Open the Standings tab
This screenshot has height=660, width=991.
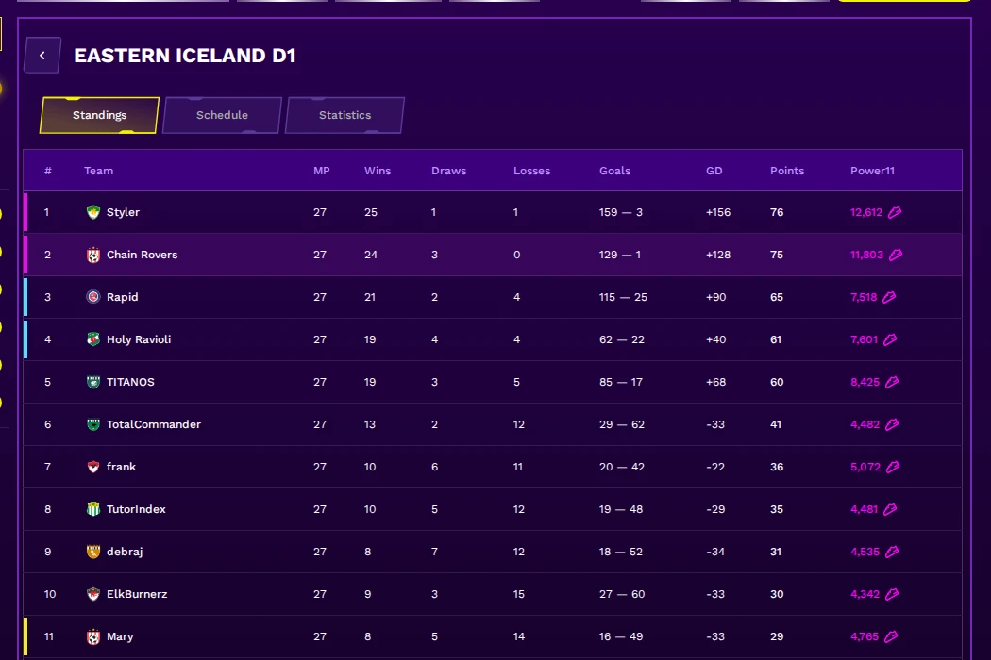pyautogui.click(x=99, y=115)
